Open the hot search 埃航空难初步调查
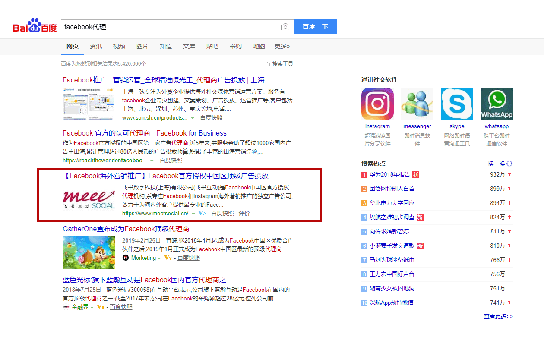This screenshot has height=350, width=544. (392, 218)
